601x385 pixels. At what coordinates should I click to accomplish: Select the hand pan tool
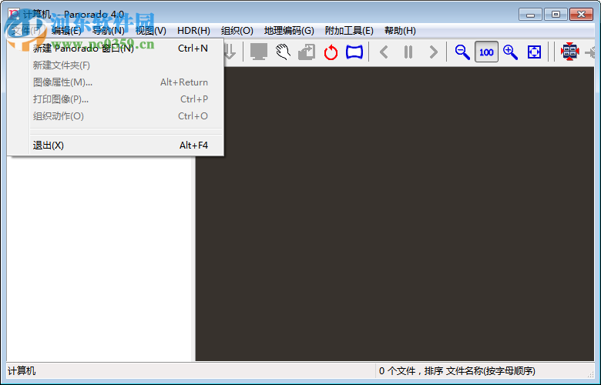pos(283,52)
